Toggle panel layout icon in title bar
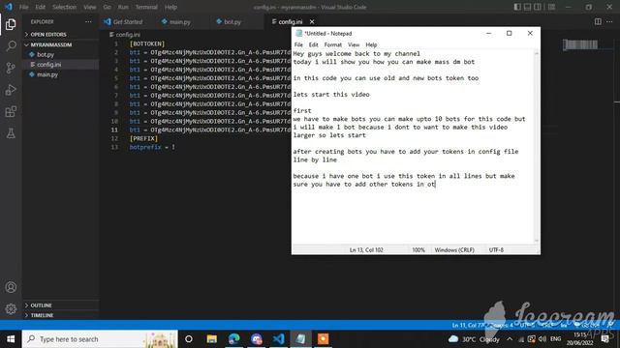Screen dimensions: 620x348 (x=527, y=7)
